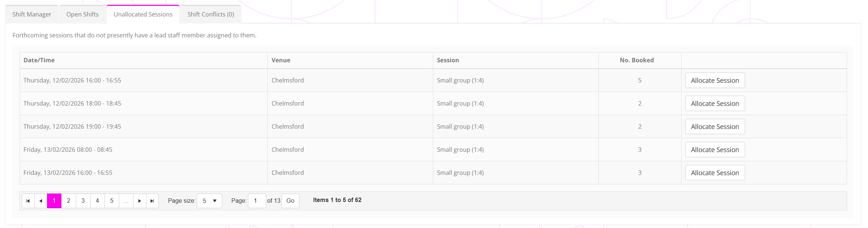Go to next page arrow

point(140,201)
